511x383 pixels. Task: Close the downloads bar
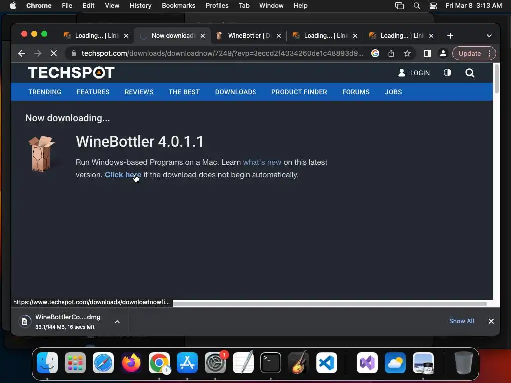click(491, 321)
